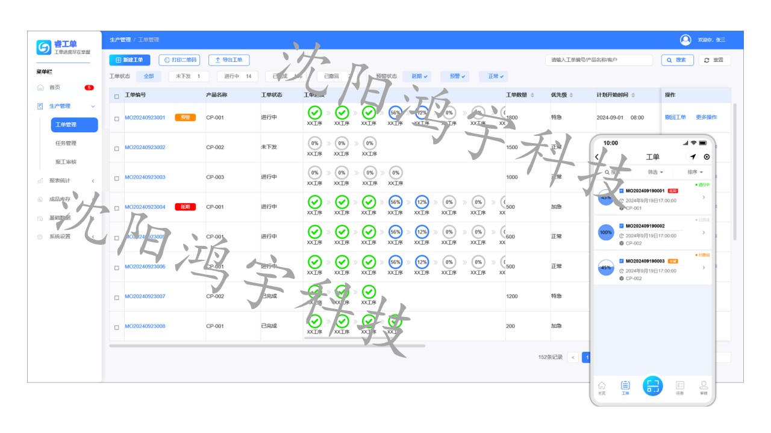Select the 进行中 status tab
771x433 pixels.
point(237,76)
